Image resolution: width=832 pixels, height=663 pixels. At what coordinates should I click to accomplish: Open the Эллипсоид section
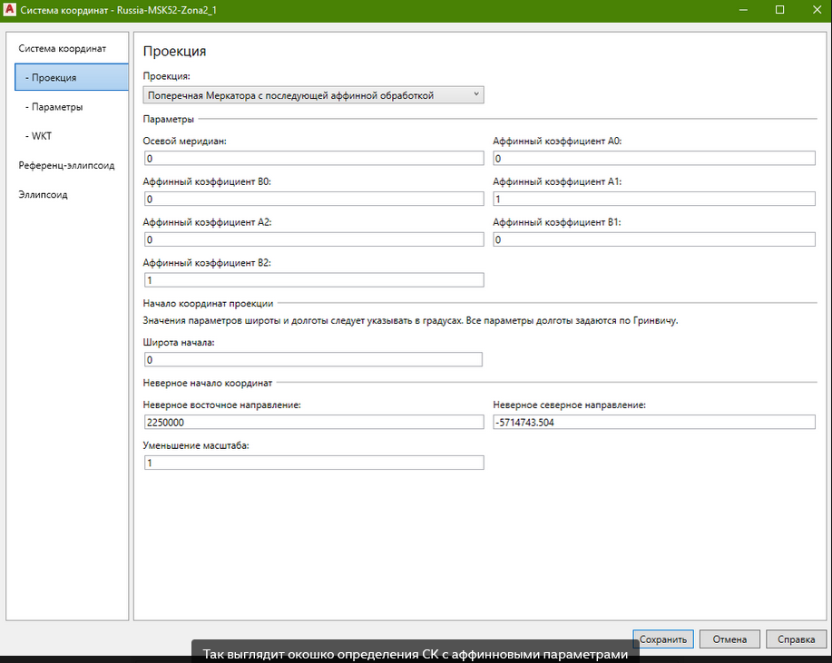coord(44,194)
